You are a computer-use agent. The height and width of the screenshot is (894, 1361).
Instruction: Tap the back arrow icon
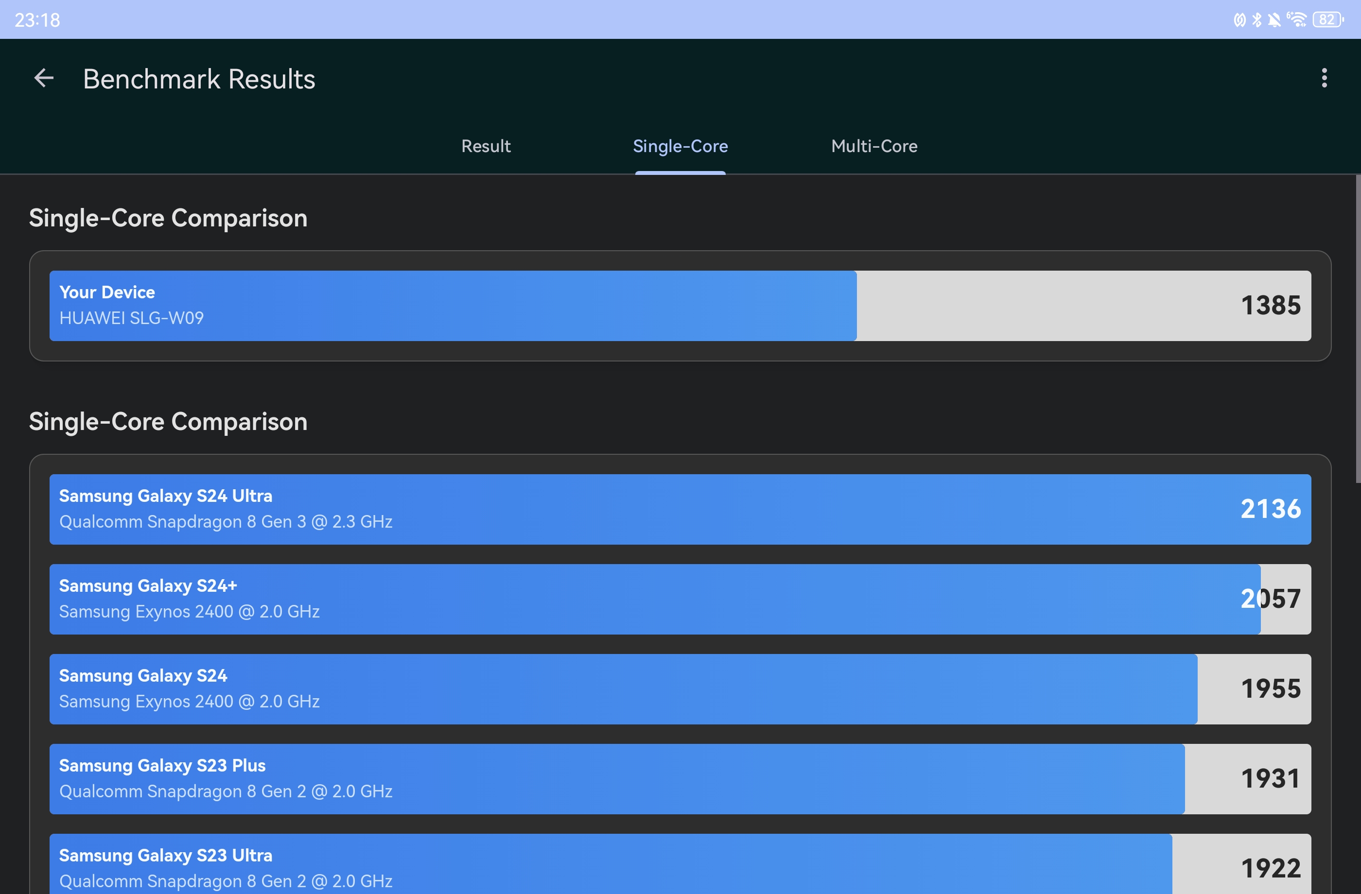[44, 78]
